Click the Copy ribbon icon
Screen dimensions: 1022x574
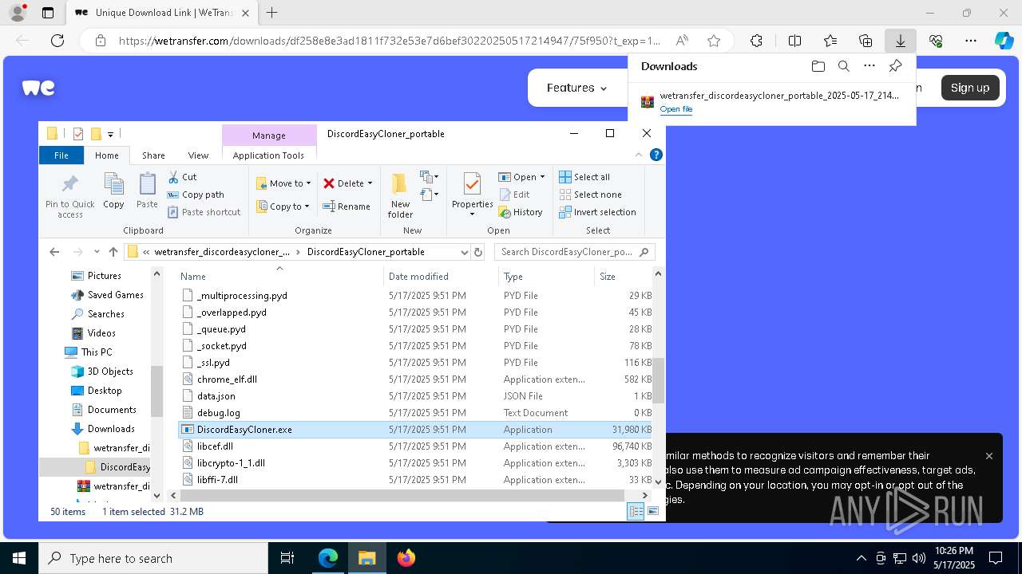click(113, 191)
